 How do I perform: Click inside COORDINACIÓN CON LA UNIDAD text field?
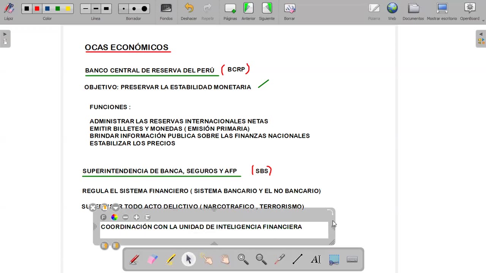[x=214, y=230]
